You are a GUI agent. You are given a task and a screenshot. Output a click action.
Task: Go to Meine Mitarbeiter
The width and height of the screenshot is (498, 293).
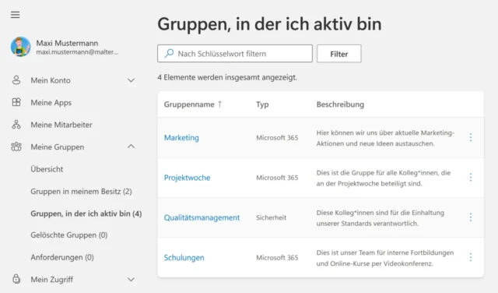tap(61, 125)
